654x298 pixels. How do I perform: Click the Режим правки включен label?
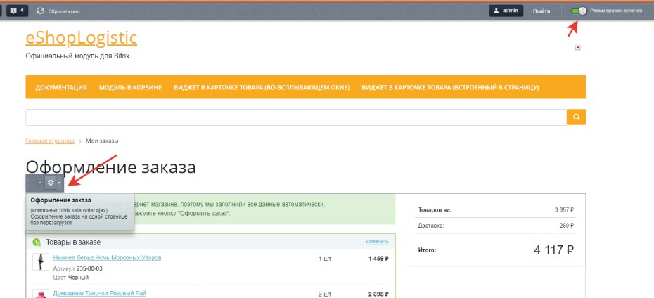pos(616,11)
